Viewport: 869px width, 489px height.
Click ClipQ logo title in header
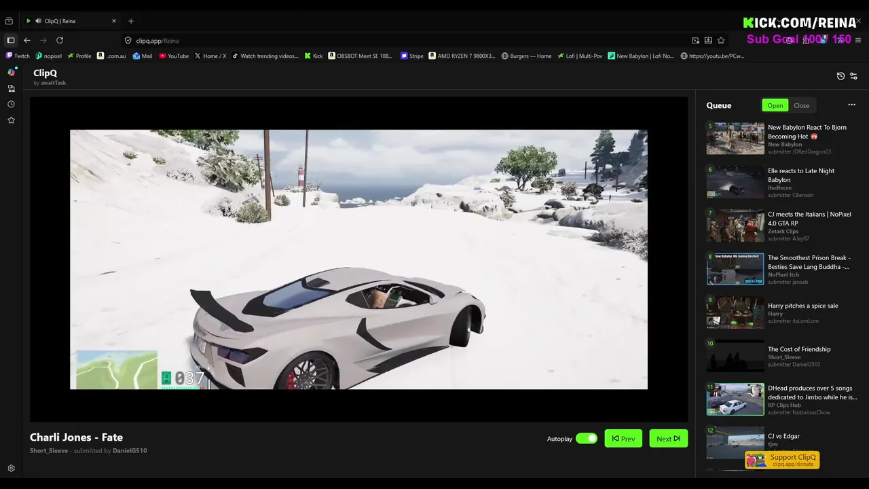coord(45,73)
